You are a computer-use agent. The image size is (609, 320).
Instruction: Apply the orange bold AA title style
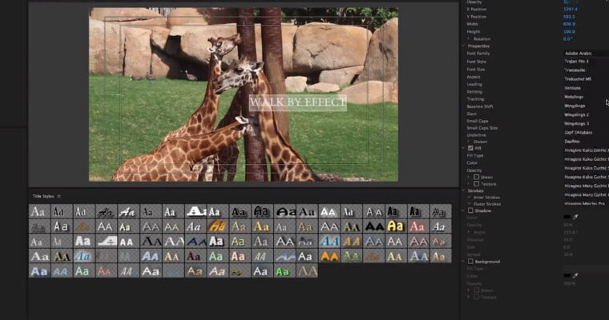(x=329, y=256)
